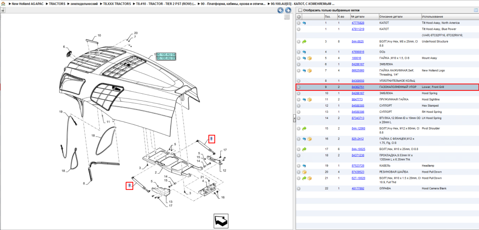The image size is (479, 230).
Task: Open part number link 87343713
Action: (358, 118)
